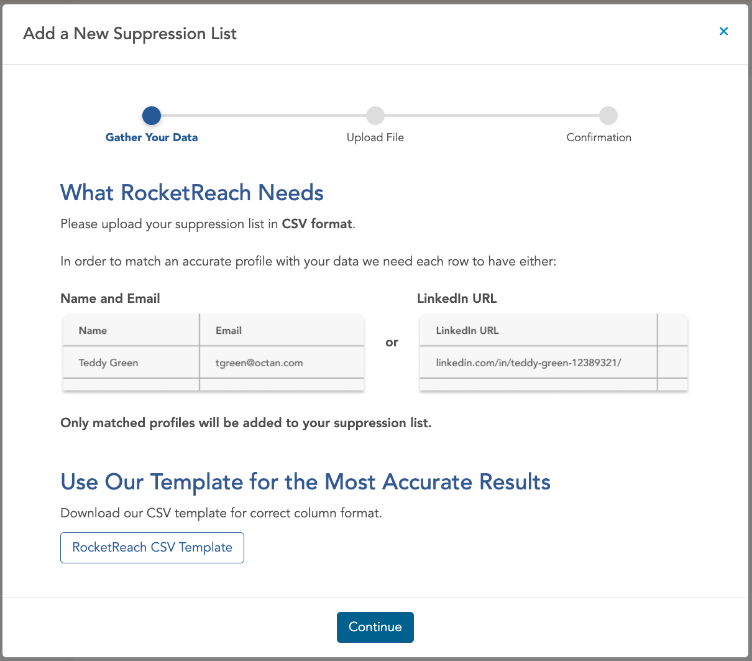Click the Email column header in example table

click(x=282, y=330)
